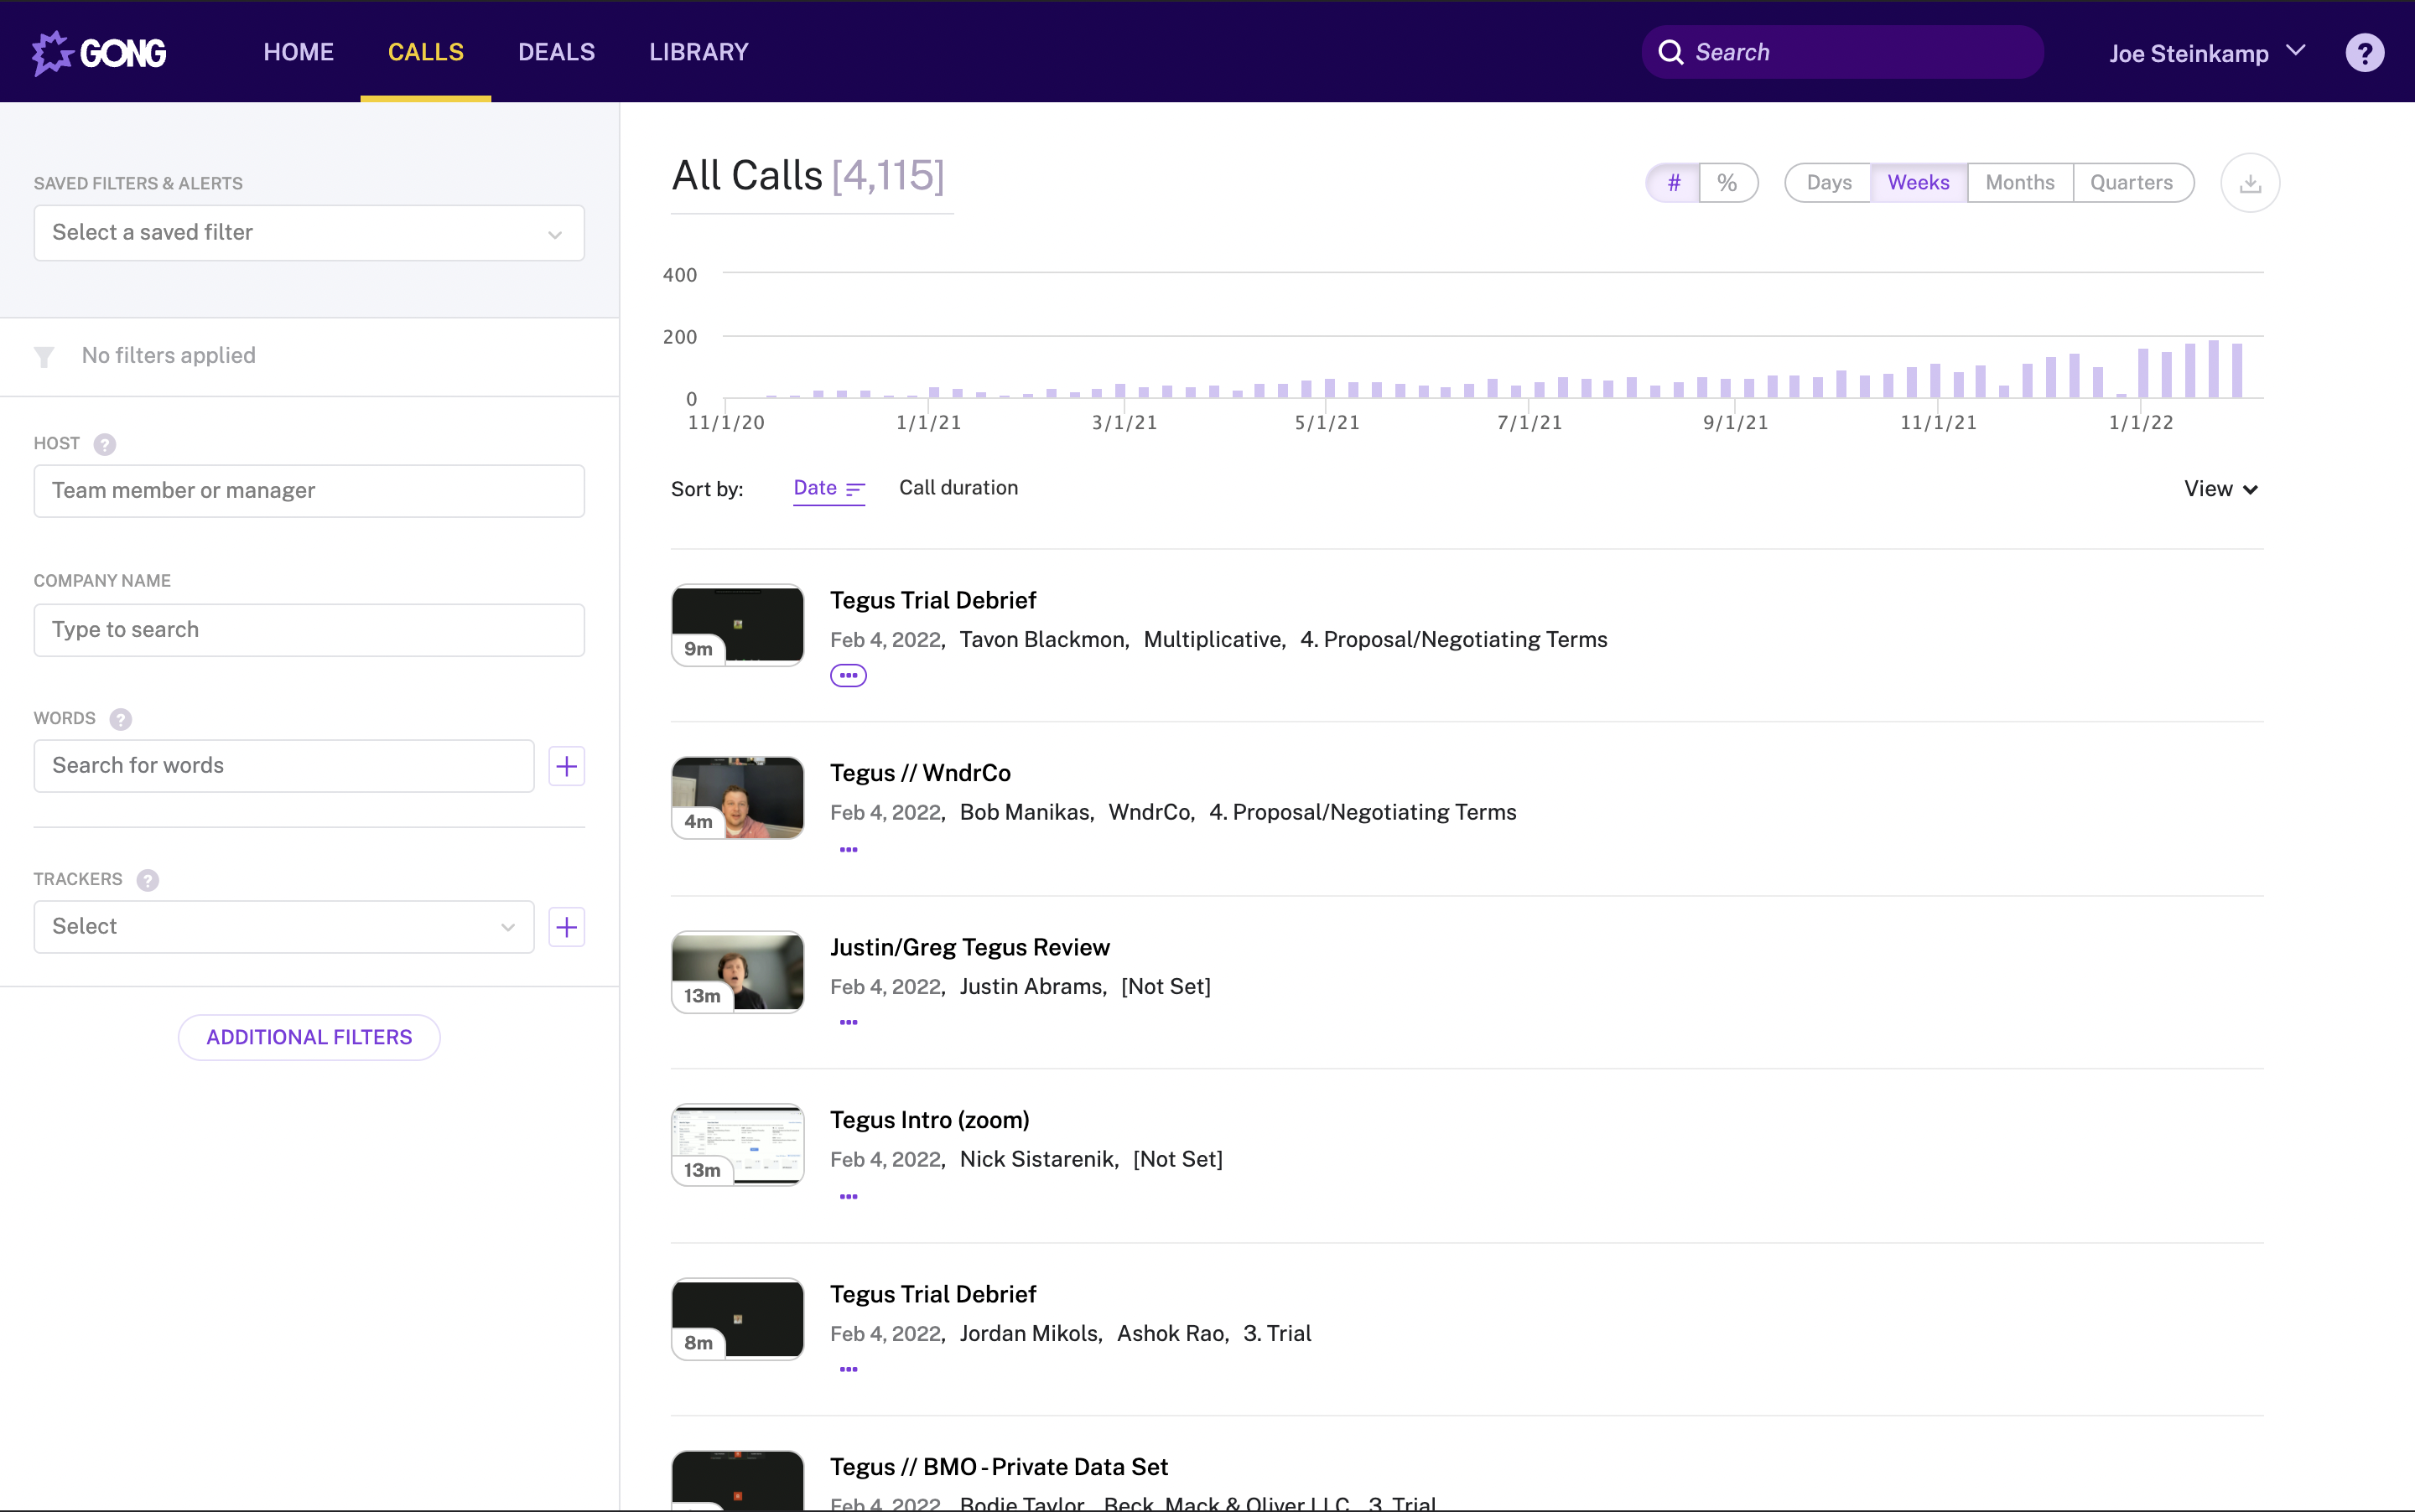Image resolution: width=2415 pixels, height=1512 pixels.
Task: Switch chart granularity to Months
Action: pyautogui.click(x=2019, y=183)
